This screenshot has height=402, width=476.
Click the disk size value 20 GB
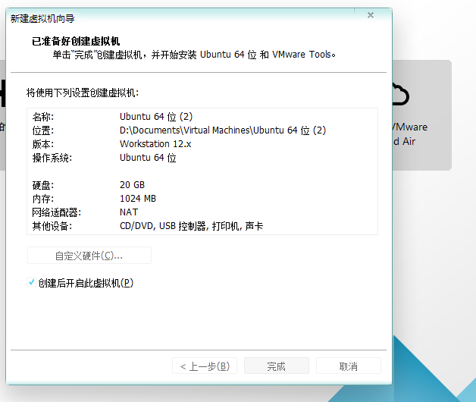click(x=132, y=185)
